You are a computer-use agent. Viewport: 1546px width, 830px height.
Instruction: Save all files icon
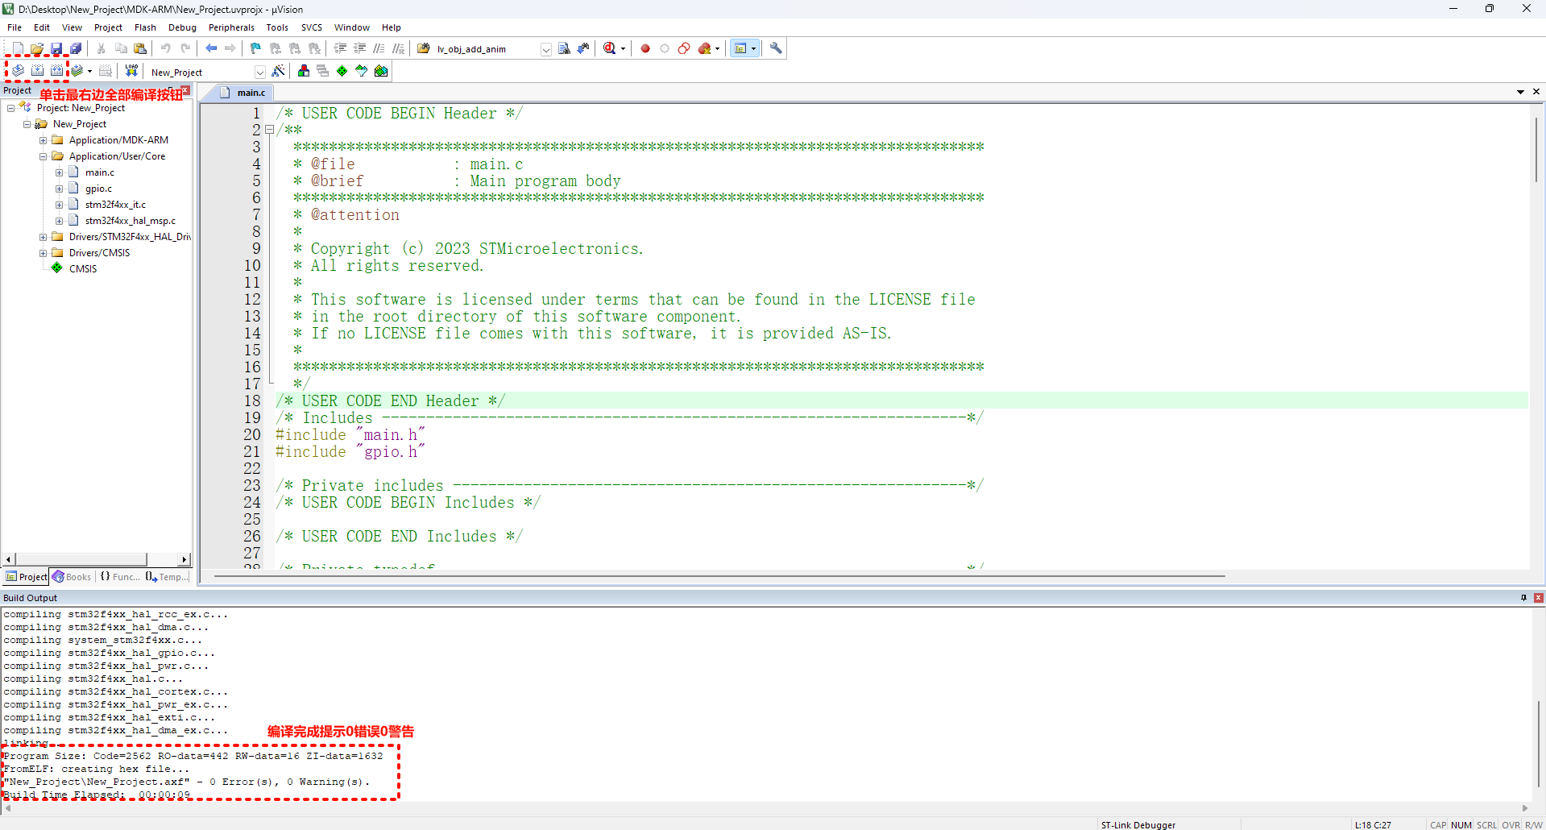76,48
